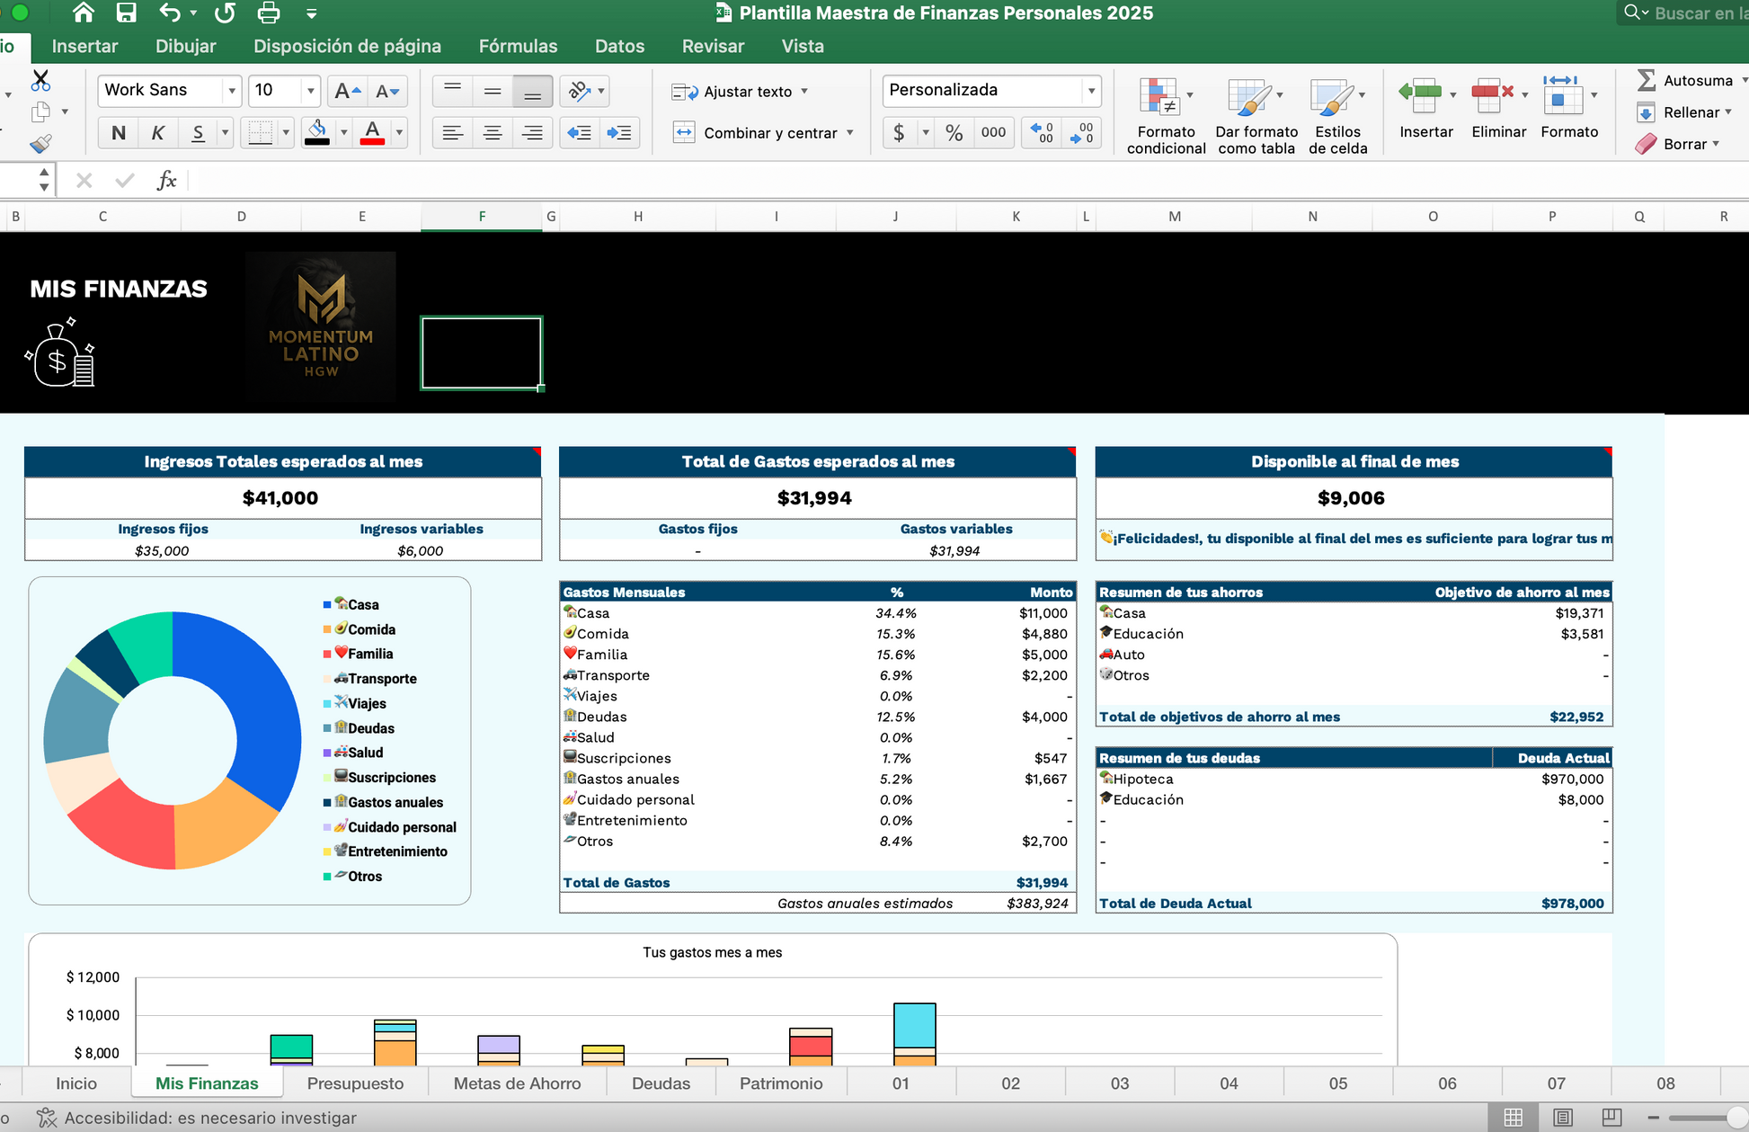This screenshot has height=1132, width=1749.
Task: Toggle Italic (K) formatting
Action: coord(158,133)
